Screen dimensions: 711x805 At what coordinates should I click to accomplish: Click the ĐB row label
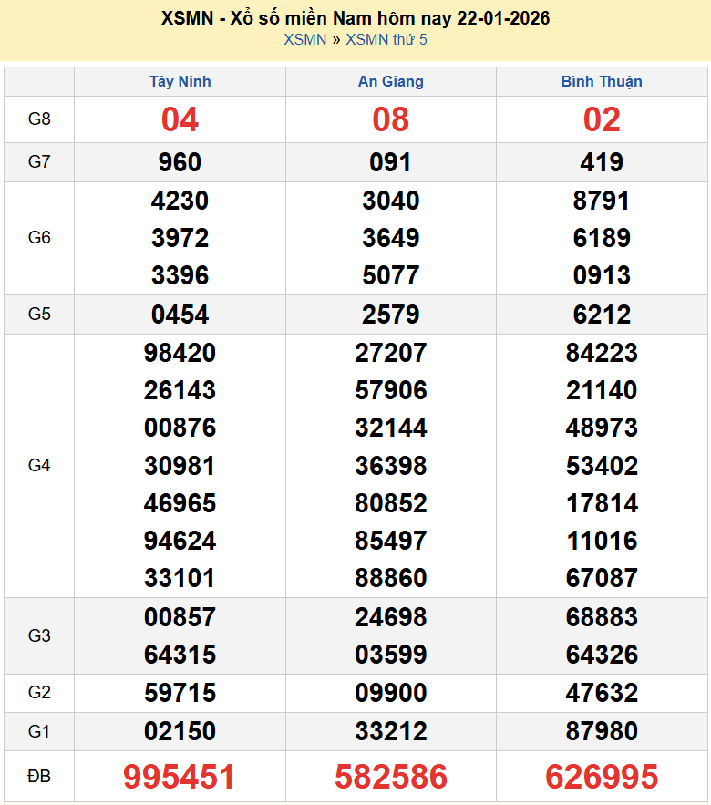tap(39, 777)
